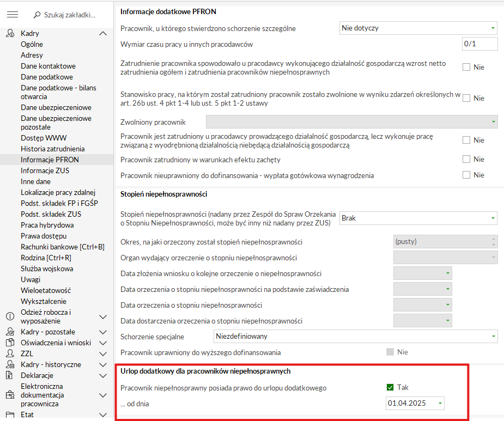Click the Oświadczenia i wnioski documents icon

coord(9,343)
